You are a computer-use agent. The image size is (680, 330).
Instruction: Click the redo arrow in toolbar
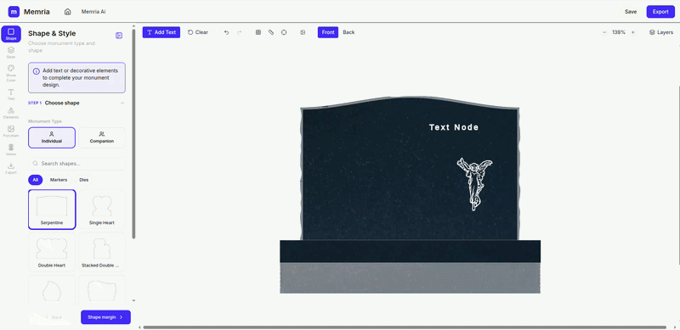(x=240, y=32)
